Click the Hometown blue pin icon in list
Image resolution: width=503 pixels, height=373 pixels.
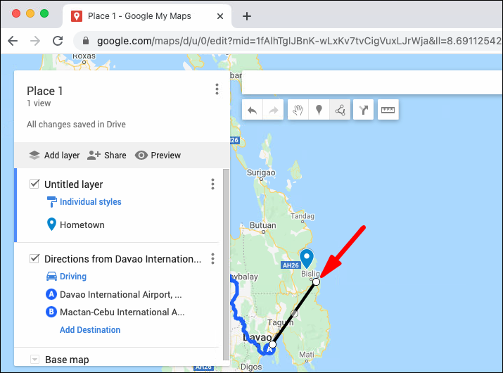51,225
